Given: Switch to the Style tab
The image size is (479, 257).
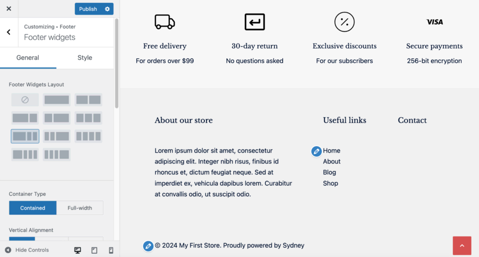Looking at the screenshot, I should point(85,58).
